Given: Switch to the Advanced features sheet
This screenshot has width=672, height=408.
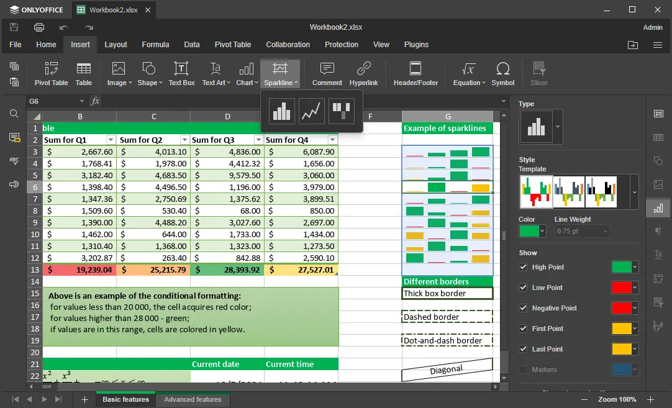Looking at the screenshot, I should 193,399.
